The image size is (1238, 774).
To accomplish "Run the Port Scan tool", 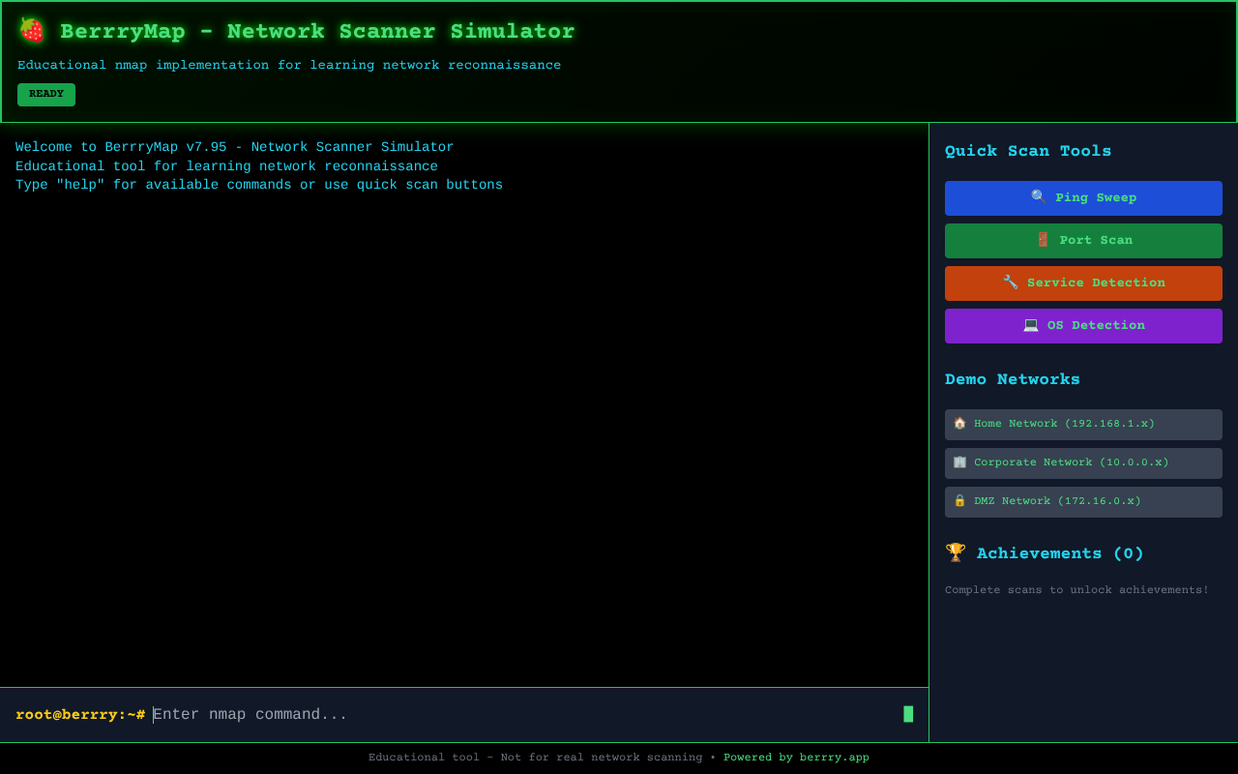I will pyautogui.click(x=1082, y=240).
